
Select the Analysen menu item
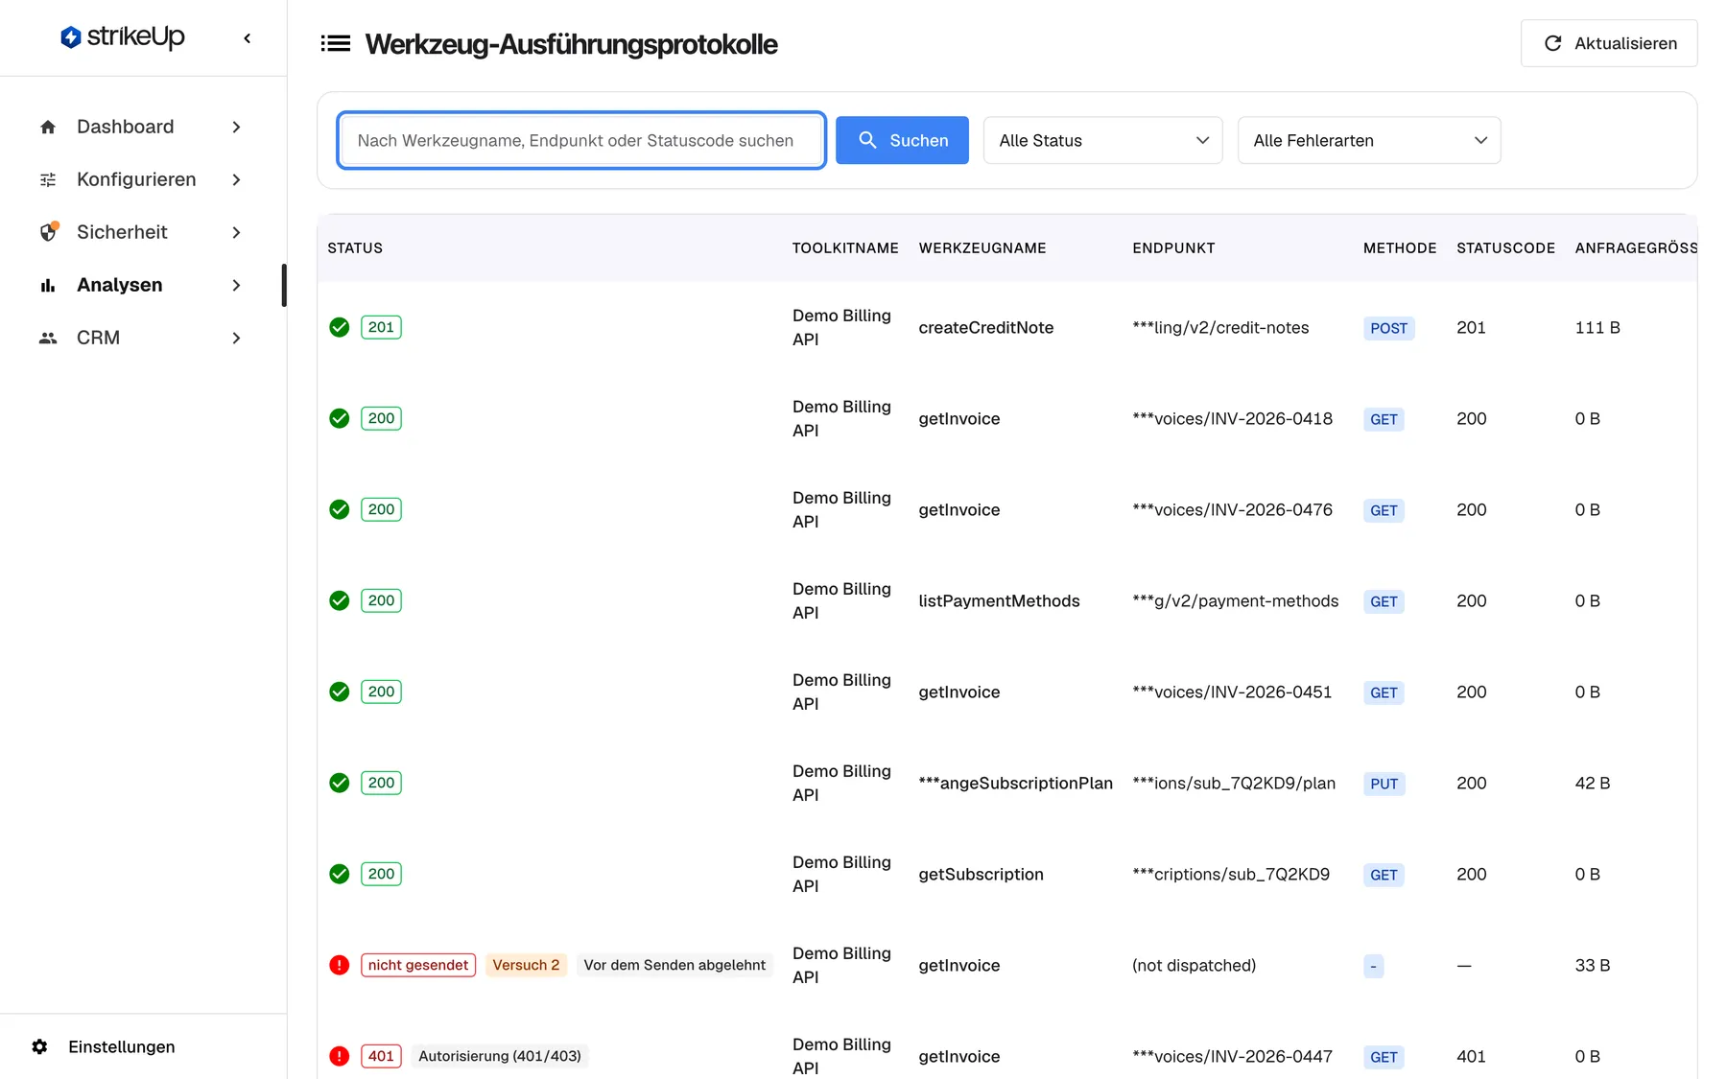[142, 285]
